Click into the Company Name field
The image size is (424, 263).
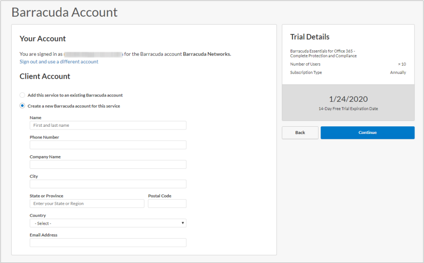click(108, 164)
